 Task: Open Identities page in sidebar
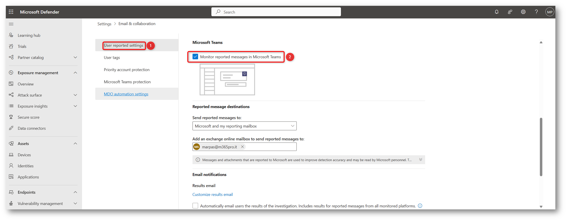pos(25,166)
